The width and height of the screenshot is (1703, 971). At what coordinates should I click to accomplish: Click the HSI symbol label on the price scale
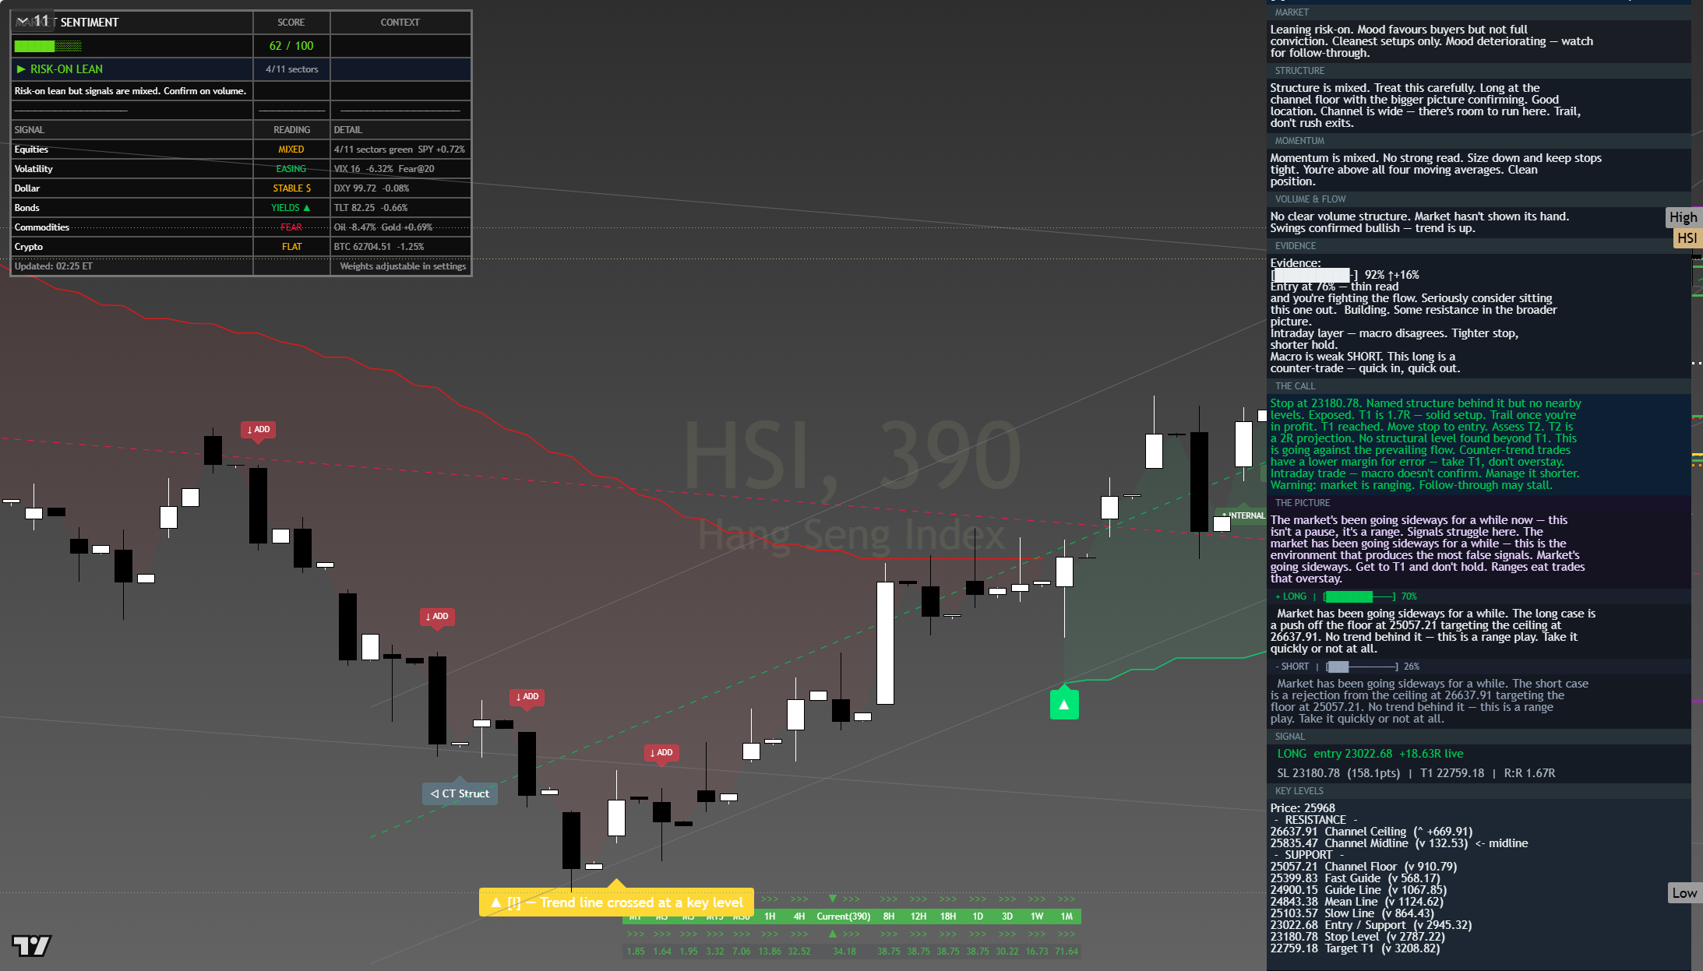(x=1687, y=238)
